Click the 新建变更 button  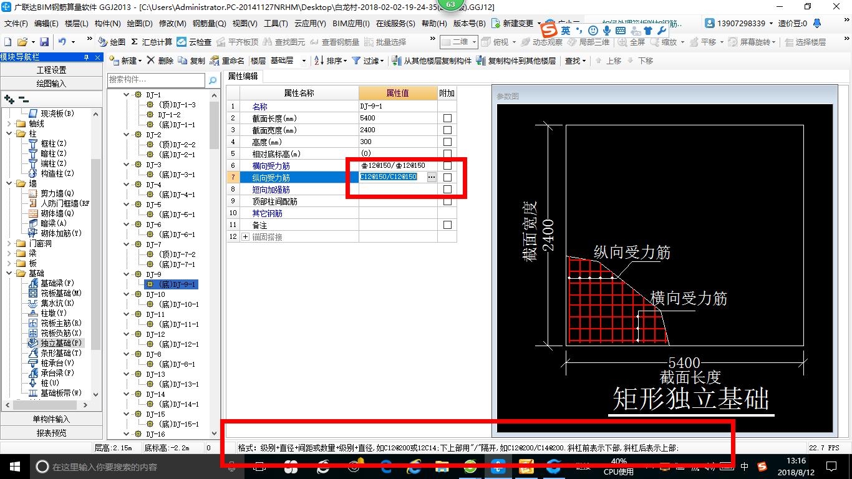click(513, 24)
